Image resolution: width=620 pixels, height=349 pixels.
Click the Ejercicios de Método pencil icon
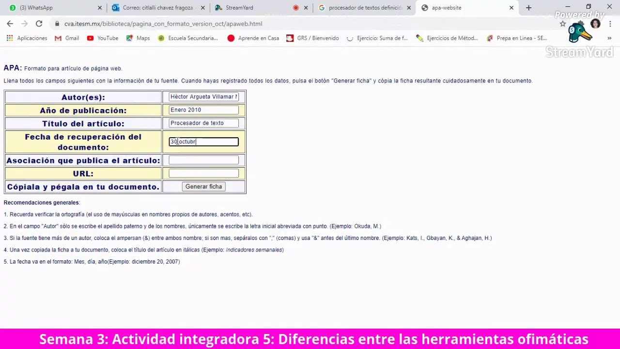click(x=419, y=38)
